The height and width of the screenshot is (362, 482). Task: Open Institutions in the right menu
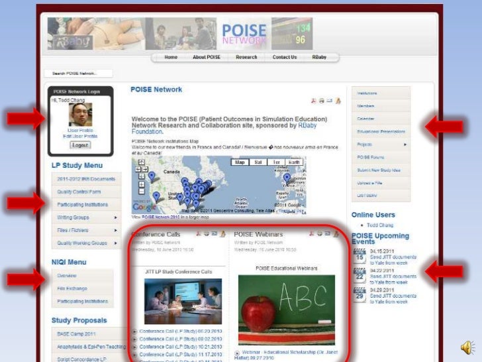[x=381, y=93]
